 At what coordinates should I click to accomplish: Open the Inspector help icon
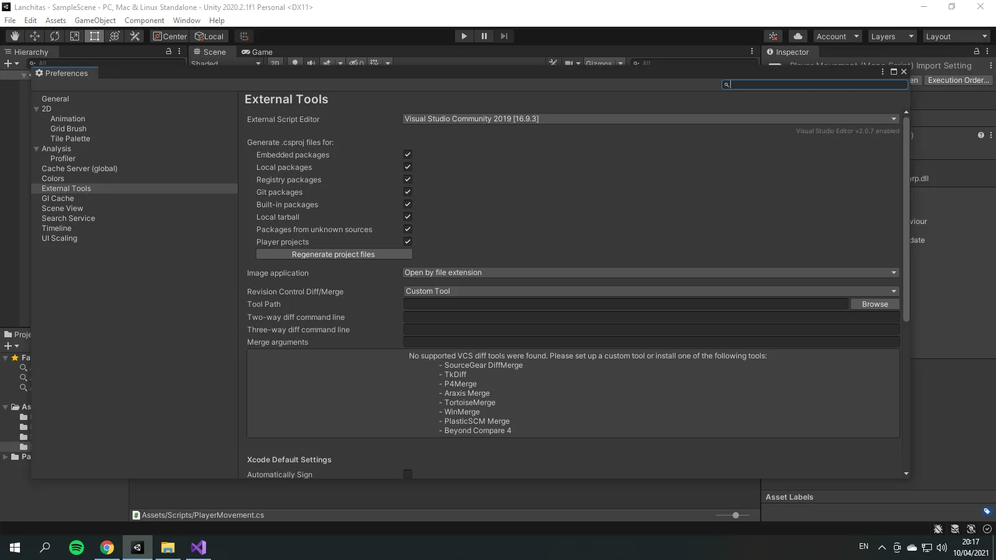click(981, 135)
